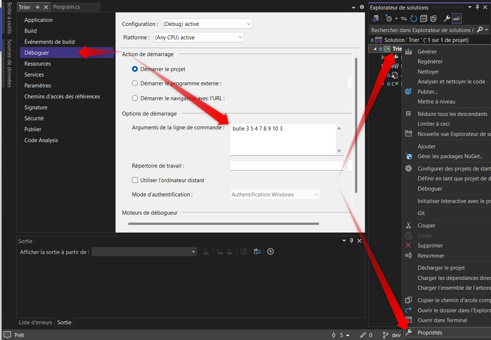Select the 'Démarrer le projet' radio button

click(135, 69)
